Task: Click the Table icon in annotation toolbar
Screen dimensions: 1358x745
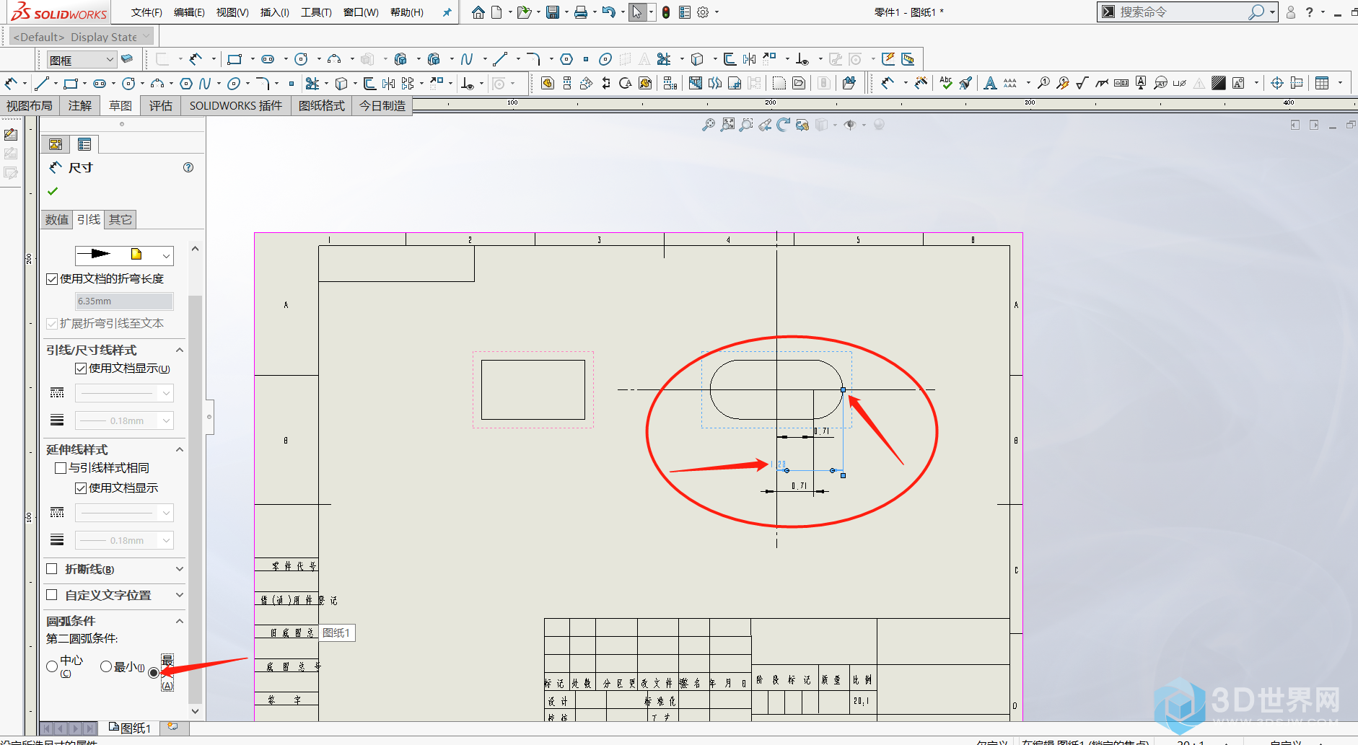Action: (1322, 83)
